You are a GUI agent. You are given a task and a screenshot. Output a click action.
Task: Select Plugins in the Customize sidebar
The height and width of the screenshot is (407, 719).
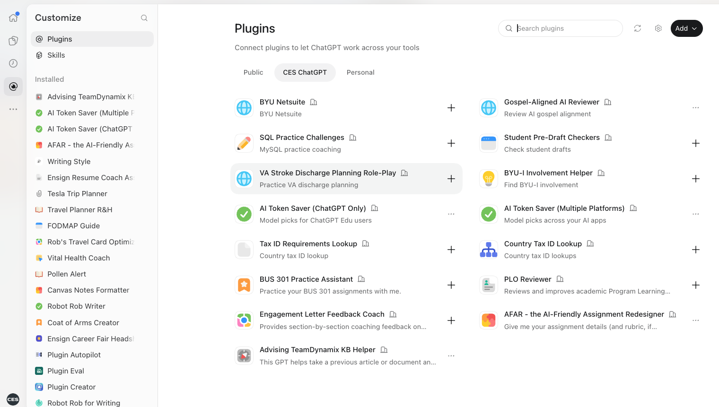click(92, 39)
